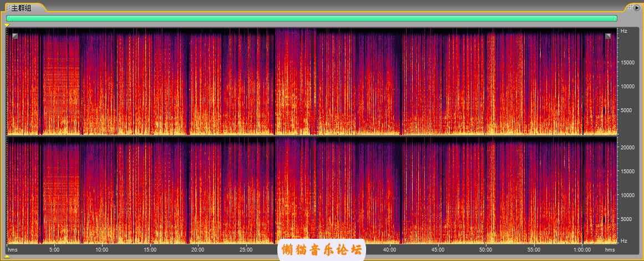The height and width of the screenshot is (261, 644).
Task: Click the yellow playhead marker above the spectrogram
Action: click(7, 25)
